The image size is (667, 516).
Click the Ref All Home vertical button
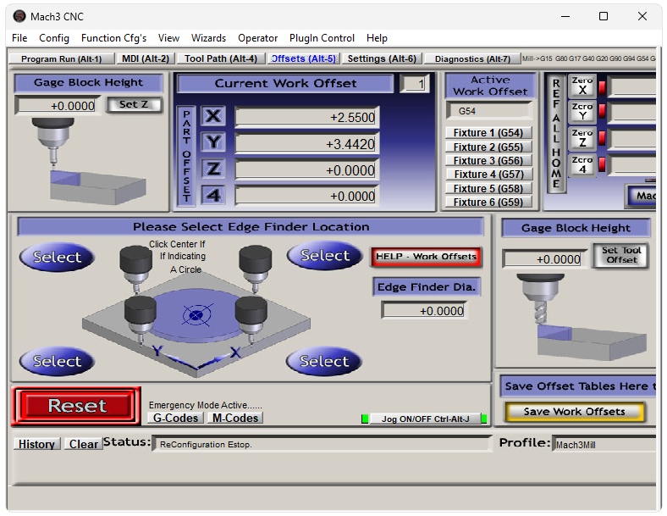click(556, 133)
